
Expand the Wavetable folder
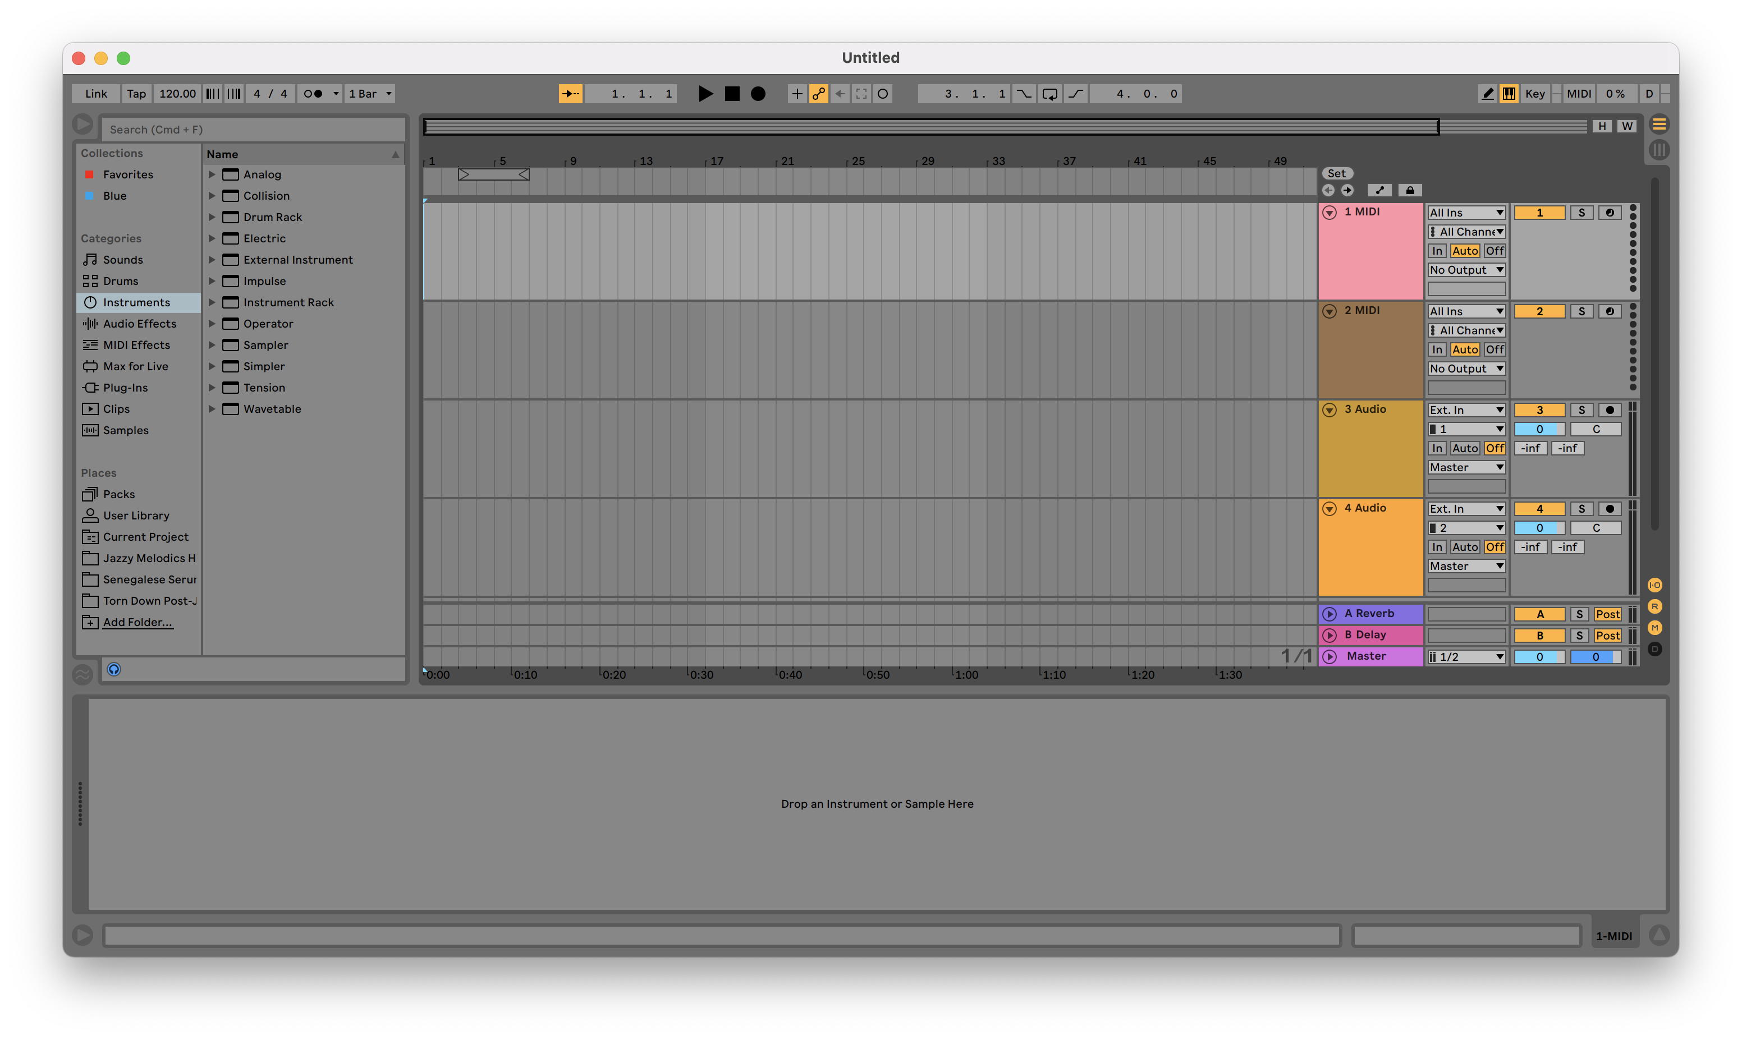pyautogui.click(x=212, y=409)
